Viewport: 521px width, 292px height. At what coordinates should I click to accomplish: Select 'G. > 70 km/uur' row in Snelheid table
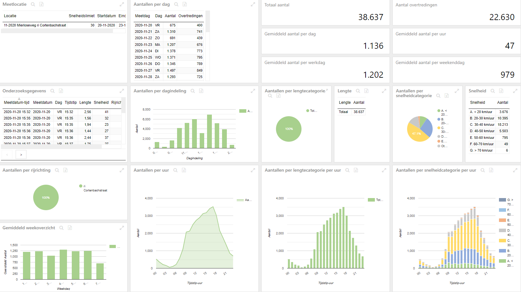pos(489,151)
